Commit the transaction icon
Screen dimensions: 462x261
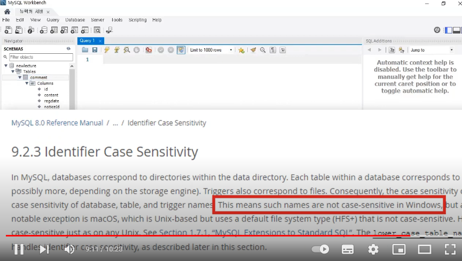click(161, 50)
